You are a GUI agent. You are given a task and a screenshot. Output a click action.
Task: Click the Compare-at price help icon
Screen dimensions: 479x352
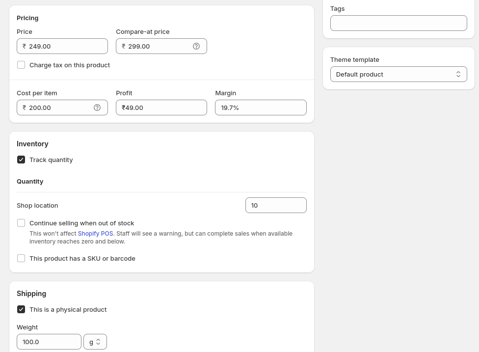click(196, 46)
